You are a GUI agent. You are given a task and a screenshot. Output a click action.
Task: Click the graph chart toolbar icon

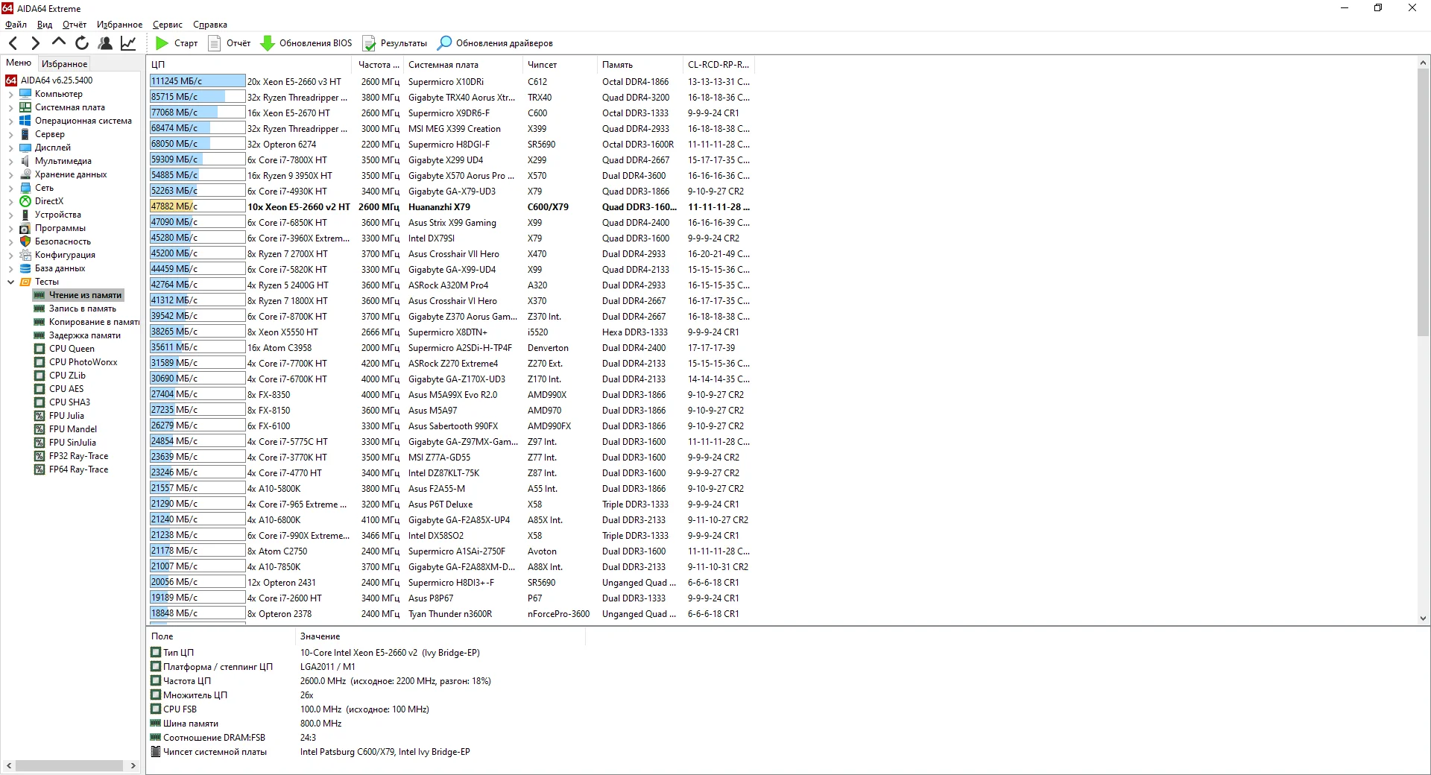128,43
